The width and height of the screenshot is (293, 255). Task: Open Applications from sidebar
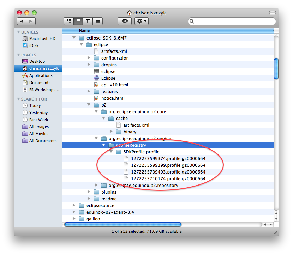[x=37, y=75]
